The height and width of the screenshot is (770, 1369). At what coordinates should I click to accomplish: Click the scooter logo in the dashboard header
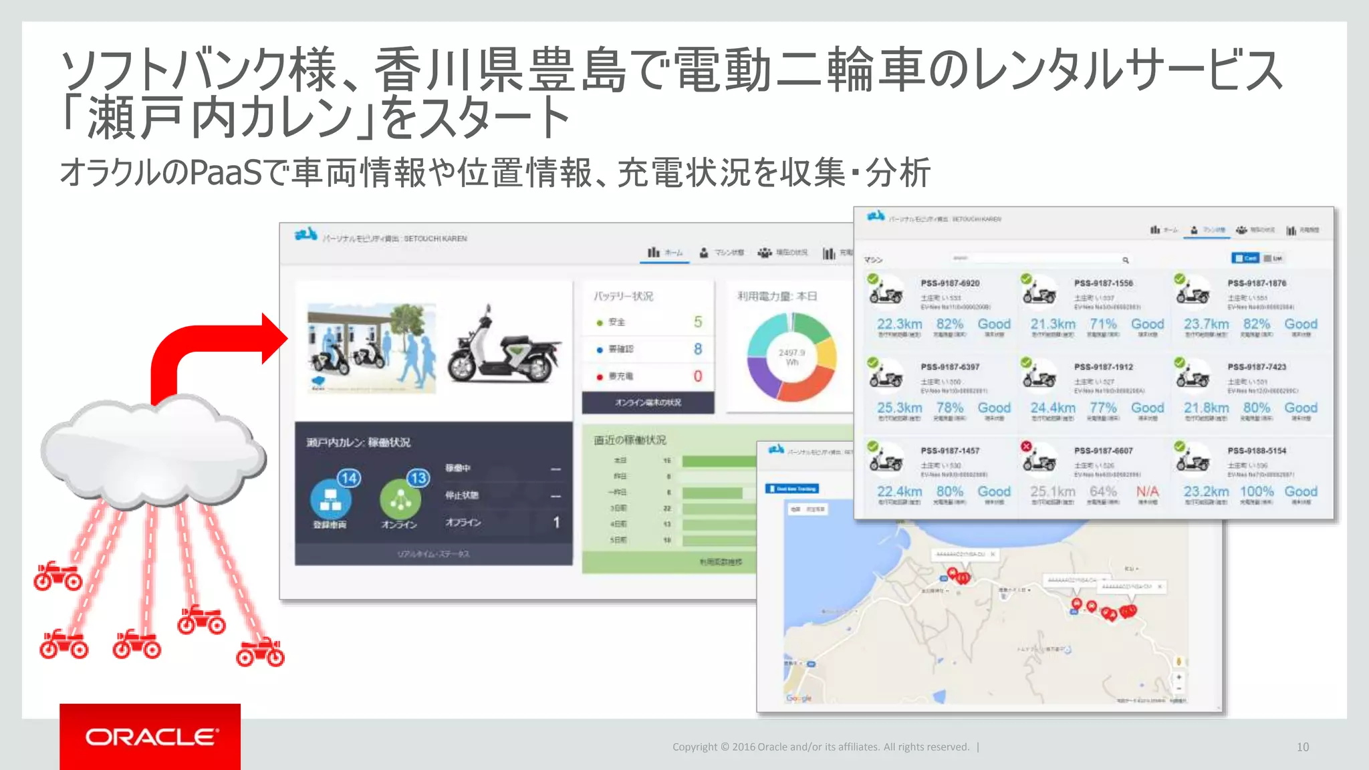click(306, 235)
